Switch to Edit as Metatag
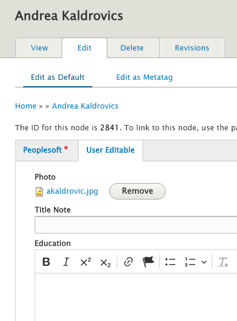This screenshot has width=237, height=321. click(144, 77)
